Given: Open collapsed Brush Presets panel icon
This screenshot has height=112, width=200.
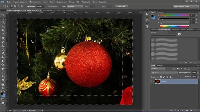Looking at the screenshot, I should (x=147, y=26).
